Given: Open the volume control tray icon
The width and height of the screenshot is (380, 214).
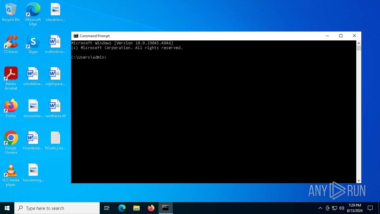Looking at the screenshot, I should pos(342,208).
